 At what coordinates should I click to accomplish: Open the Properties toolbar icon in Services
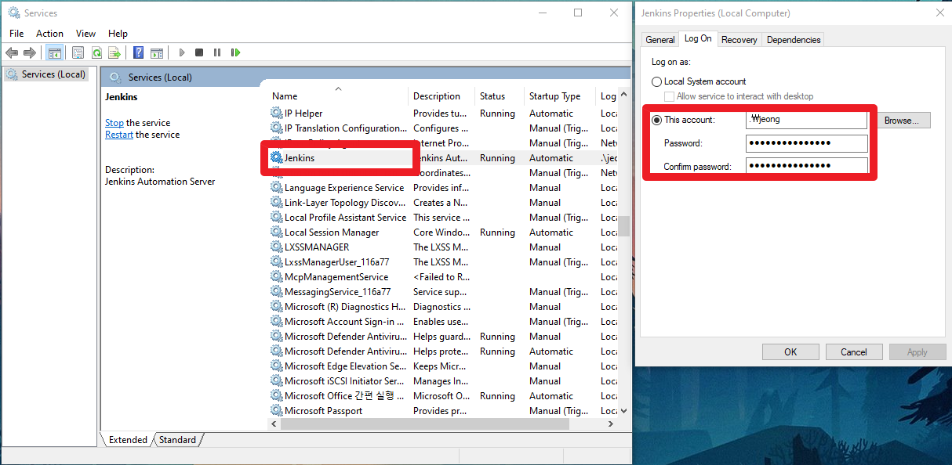[x=78, y=52]
